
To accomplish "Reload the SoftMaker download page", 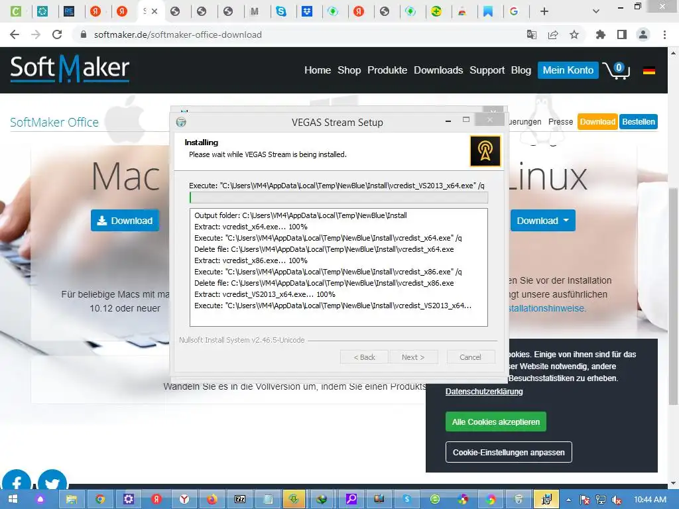I will (x=57, y=34).
